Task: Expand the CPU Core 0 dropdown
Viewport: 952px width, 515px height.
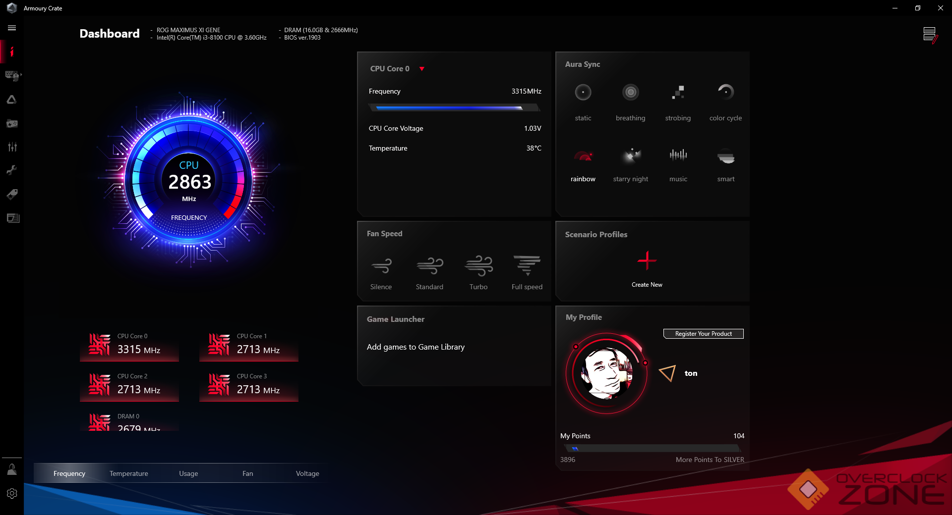Action: point(421,69)
